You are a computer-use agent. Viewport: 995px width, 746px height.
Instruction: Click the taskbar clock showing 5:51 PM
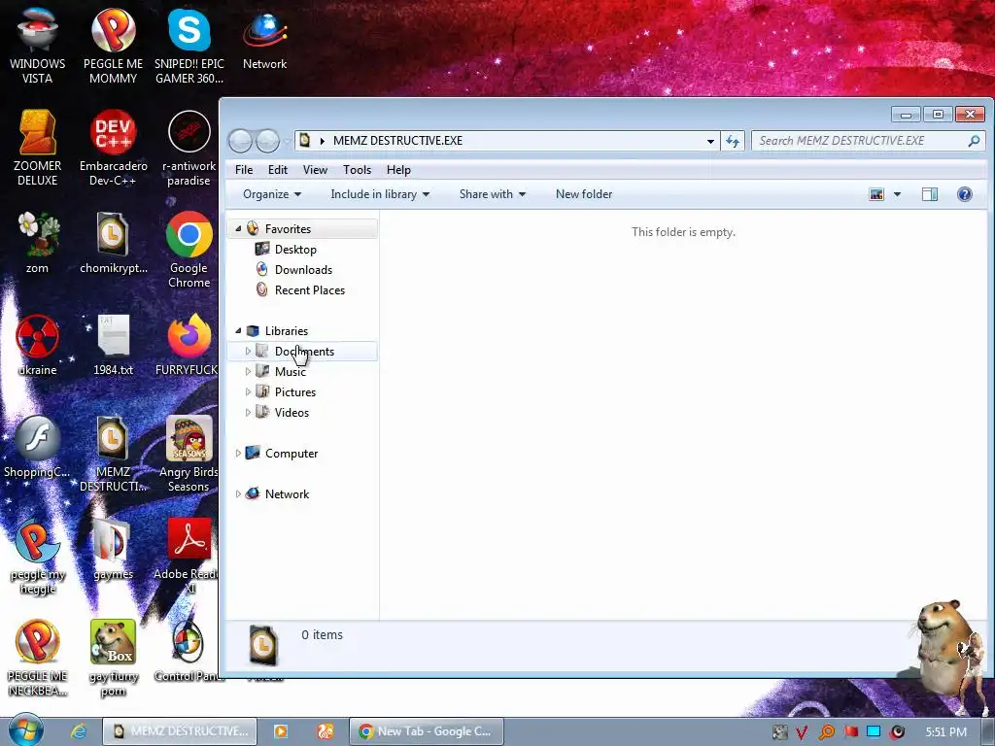[945, 732]
